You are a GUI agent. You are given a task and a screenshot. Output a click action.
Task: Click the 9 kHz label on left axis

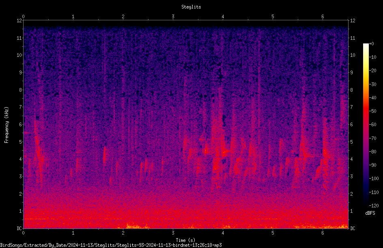[x=21, y=72]
